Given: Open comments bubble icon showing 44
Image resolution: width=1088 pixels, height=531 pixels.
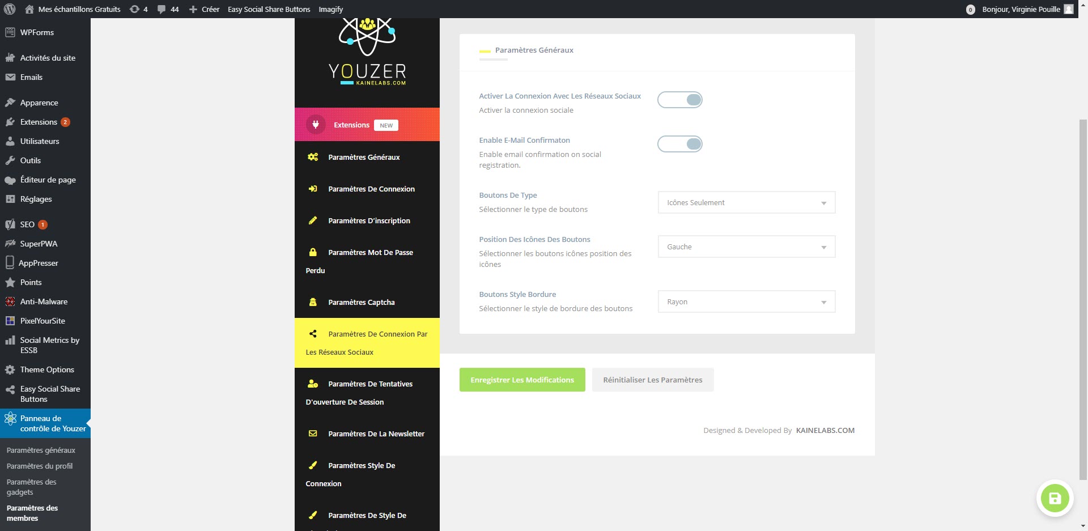Looking at the screenshot, I should click(161, 10).
